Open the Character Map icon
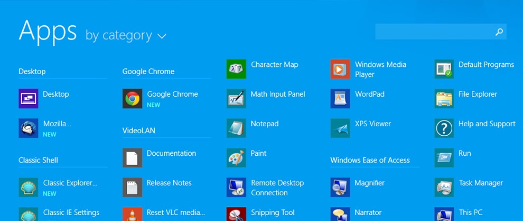The height and width of the screenshot is (221, 523). (236, 69)
